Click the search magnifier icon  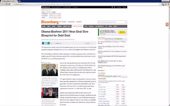pos(125,22)
